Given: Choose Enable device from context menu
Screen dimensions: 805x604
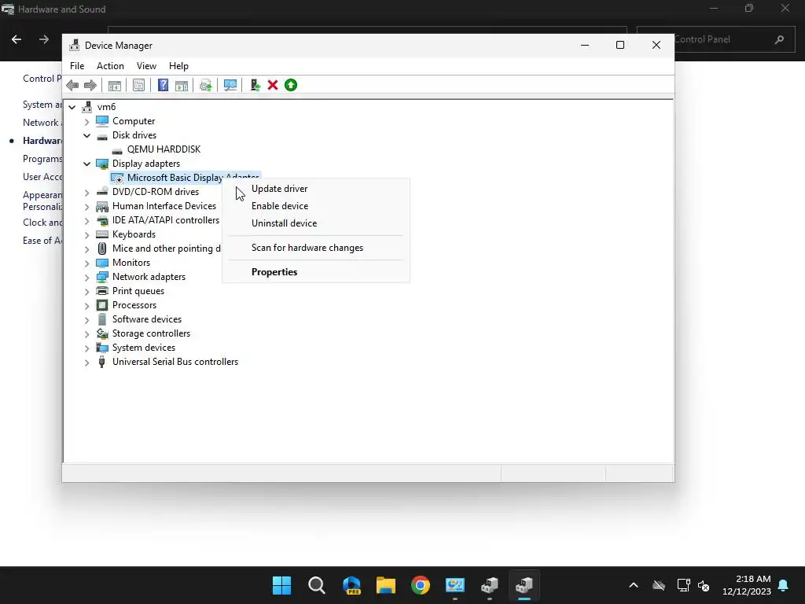Looking at the screenshot, I should pyautogui.click(x=316, y=206).
